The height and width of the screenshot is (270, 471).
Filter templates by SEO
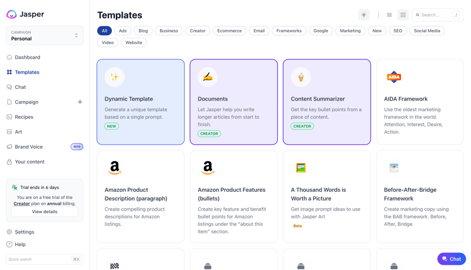coord(398,31)
